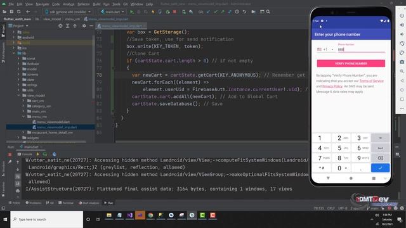
Task: Click the Sync/Reload from disk icon
Action: pyautogui.click(x=18, y=12)
